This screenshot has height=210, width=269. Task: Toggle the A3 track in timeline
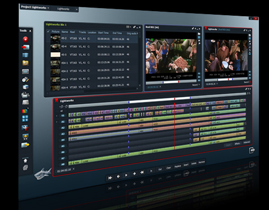pyautogui.click(x=63, y=134)
